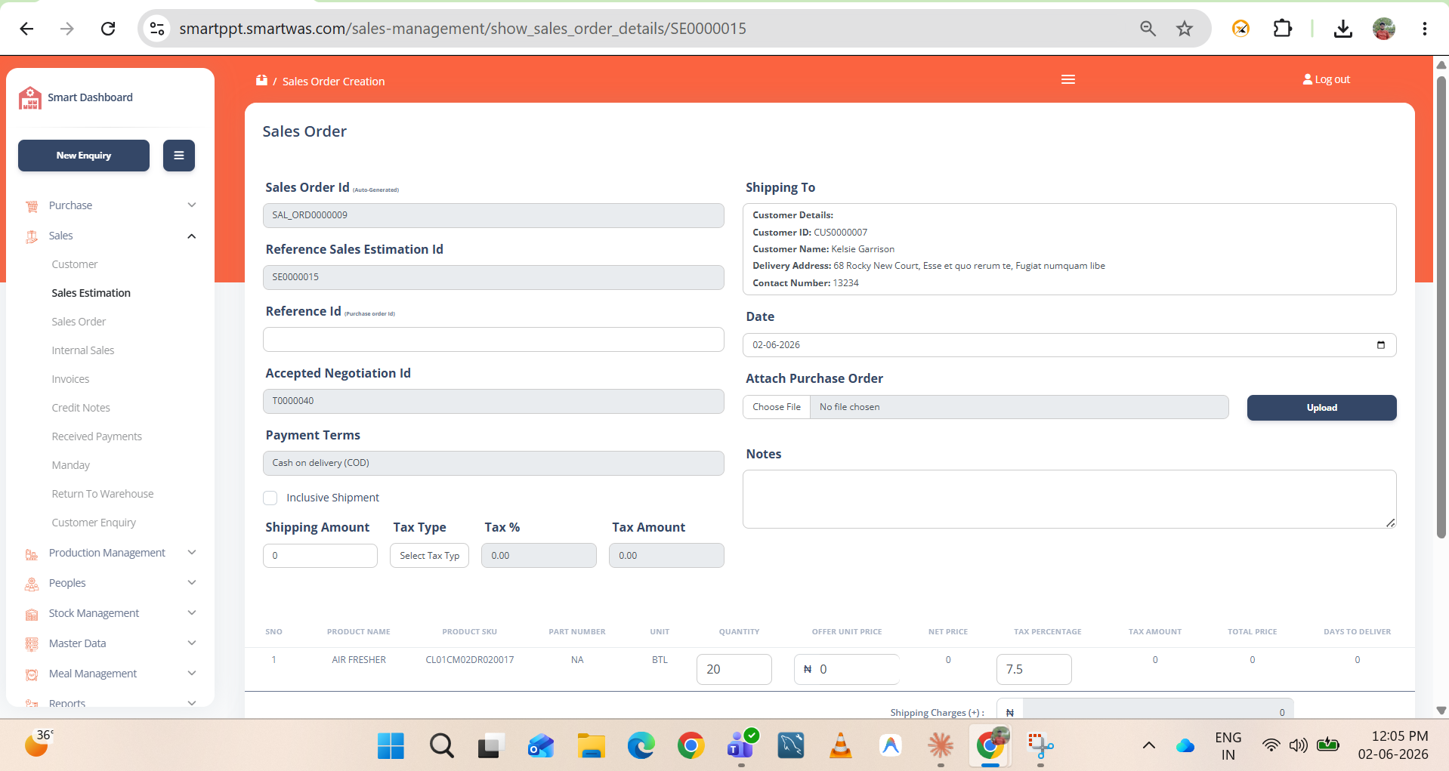Open Sales Order menu item
Viewport: 1449px width, 771px height.
point(79,322)
